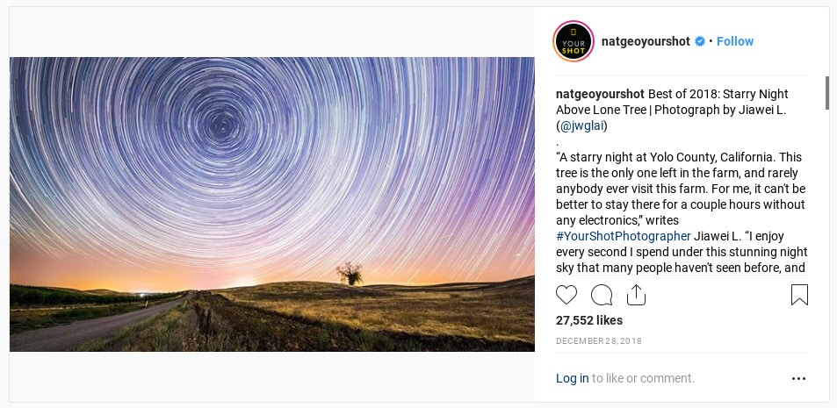837x408 pixels.
Task: Follow the natgeoyourshot account
Action: pyautogui.click(x=734, y=41)
